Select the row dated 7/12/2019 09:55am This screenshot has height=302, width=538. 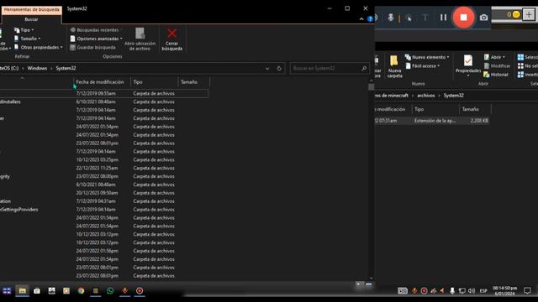tap(103, 93)
